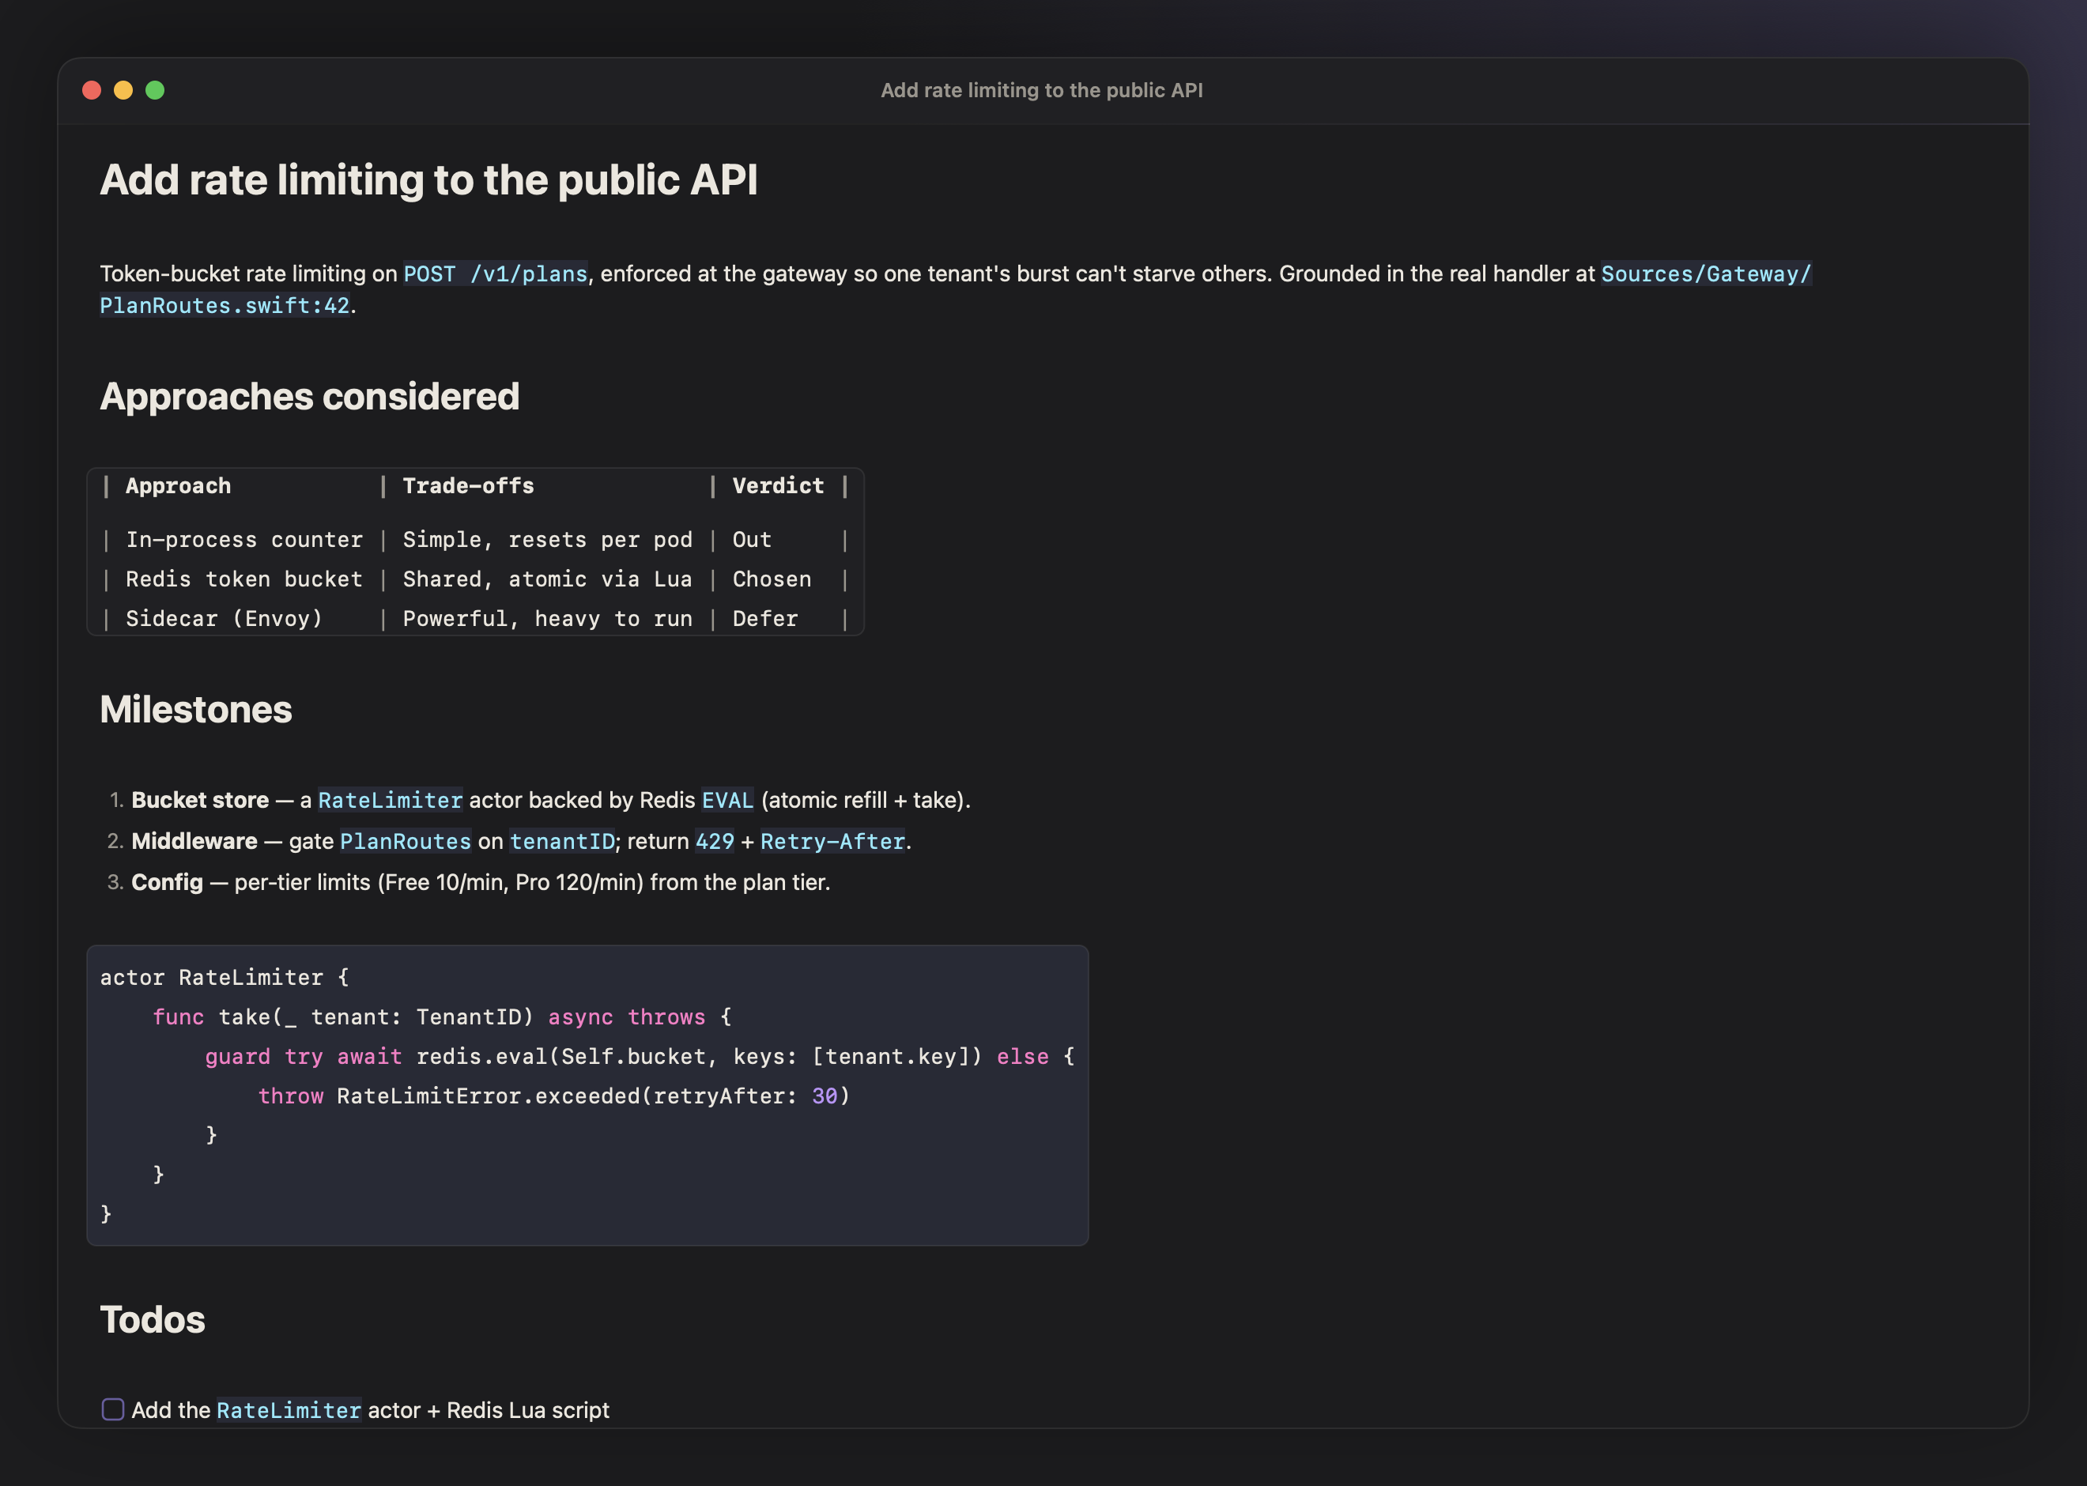
Task: Click the 'Simple, resets per pod' cell
Action: click(548, 540)
